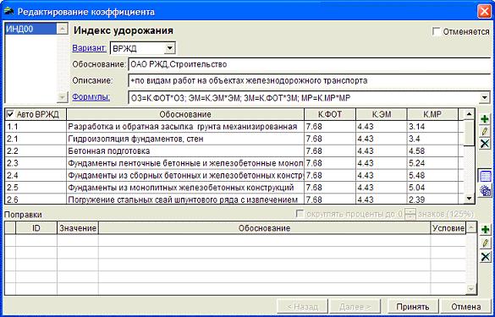Click the Обоснование input field

311,64
